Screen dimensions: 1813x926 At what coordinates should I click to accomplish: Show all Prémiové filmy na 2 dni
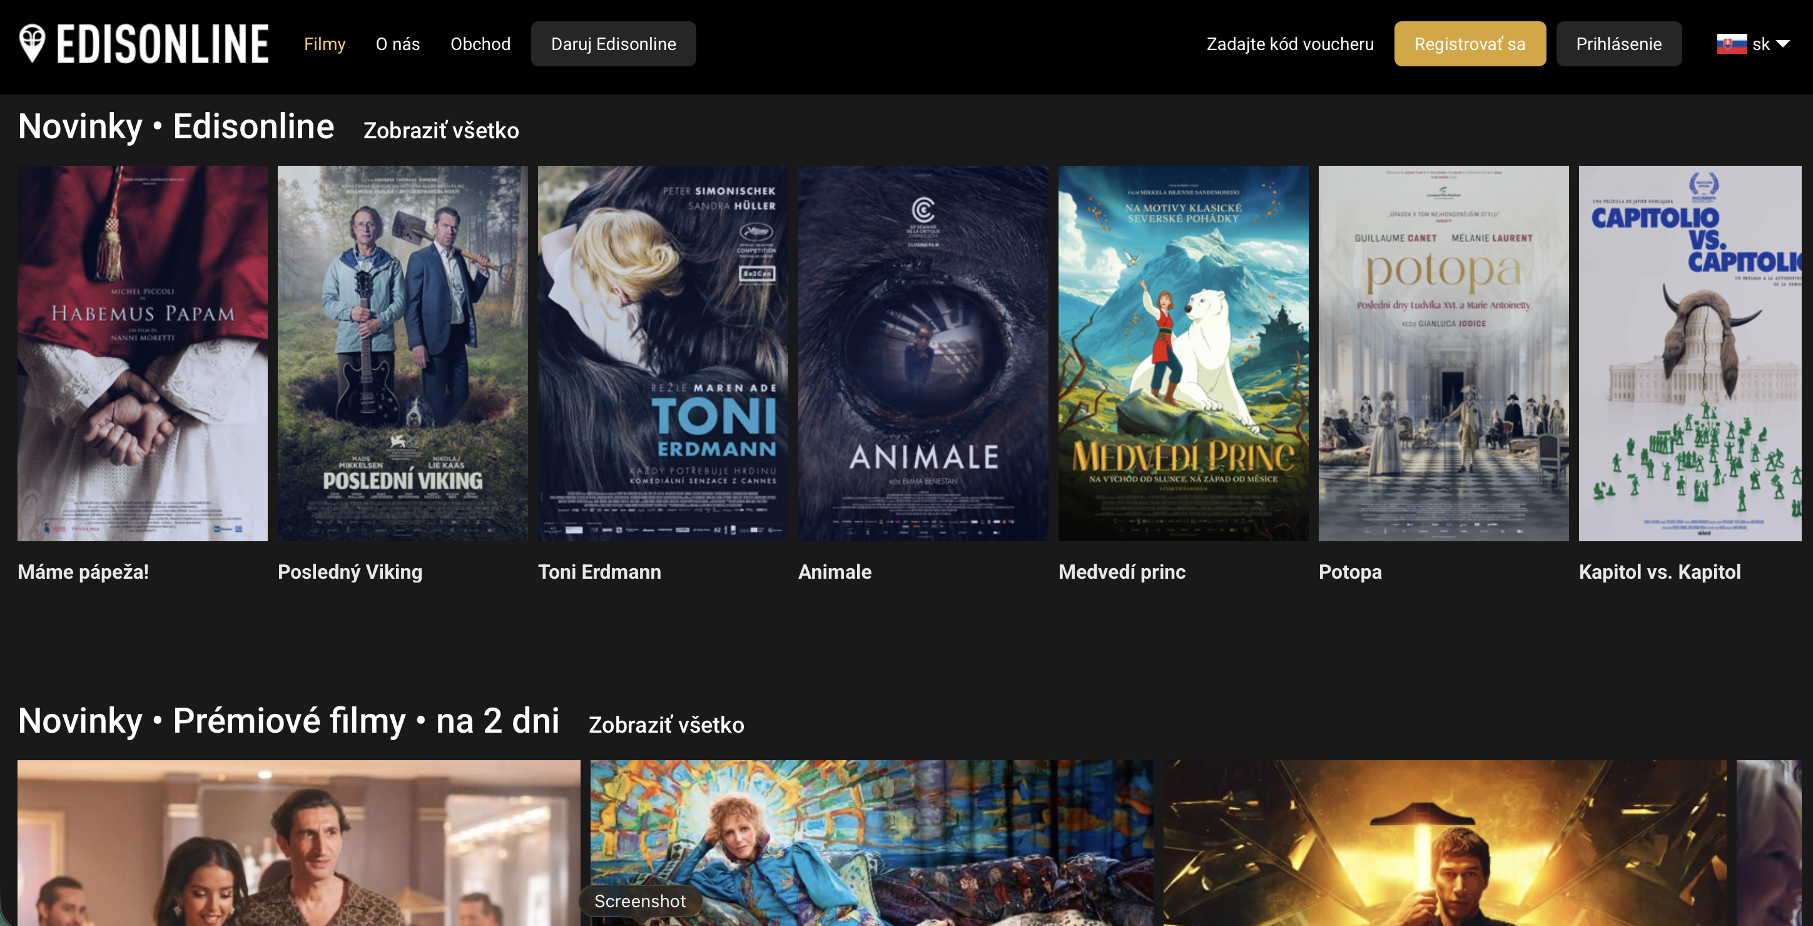click(x=666, y=724)
